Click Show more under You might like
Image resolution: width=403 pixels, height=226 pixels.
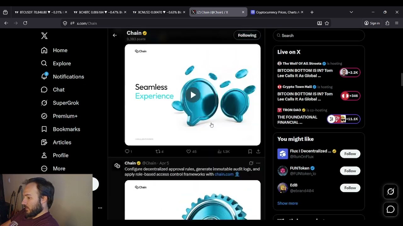click(287, 203)
